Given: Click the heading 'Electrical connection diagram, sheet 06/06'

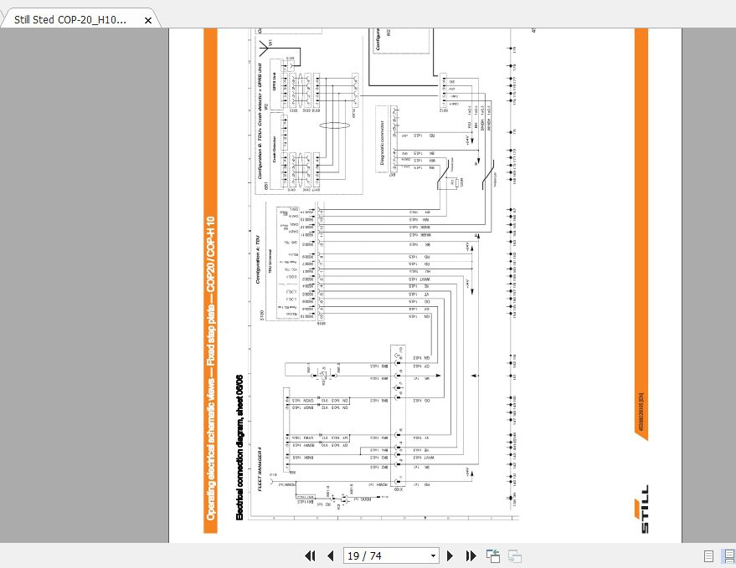Looking at the screenshot, I should click(239, 447).
